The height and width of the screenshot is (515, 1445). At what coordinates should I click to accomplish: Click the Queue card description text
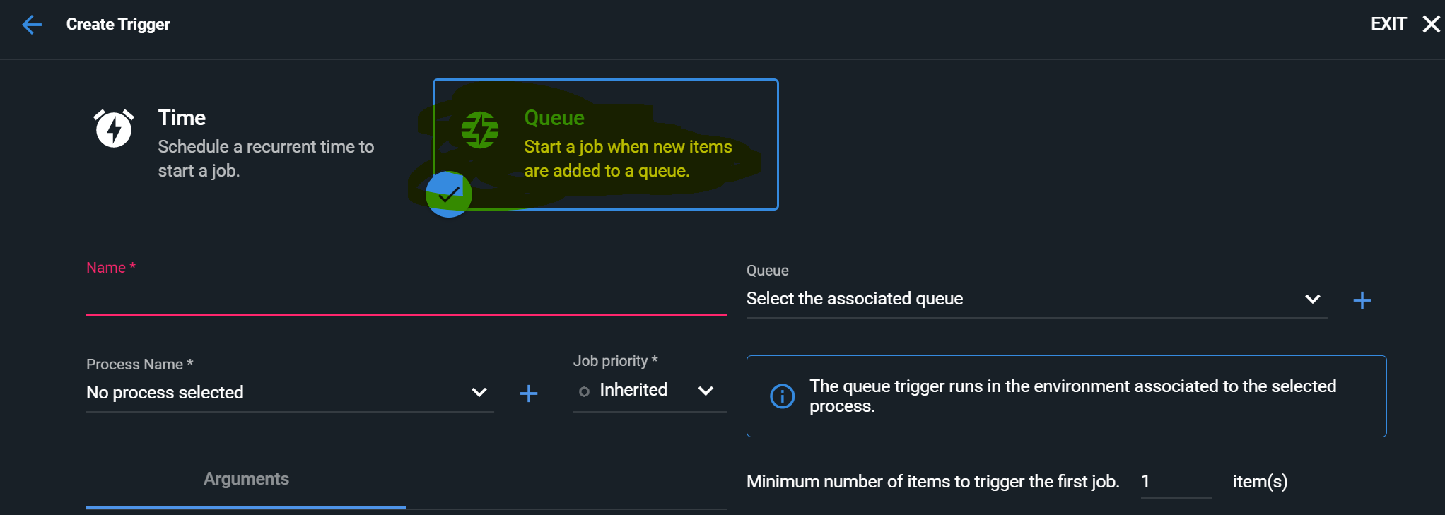click(x=628, y=158)
